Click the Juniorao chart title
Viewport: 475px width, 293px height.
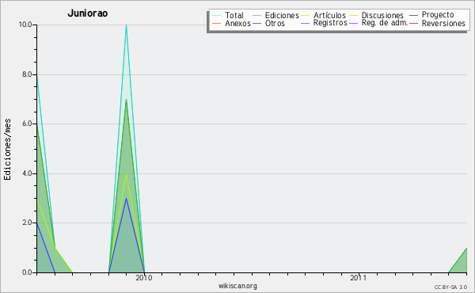coord(88,13)
